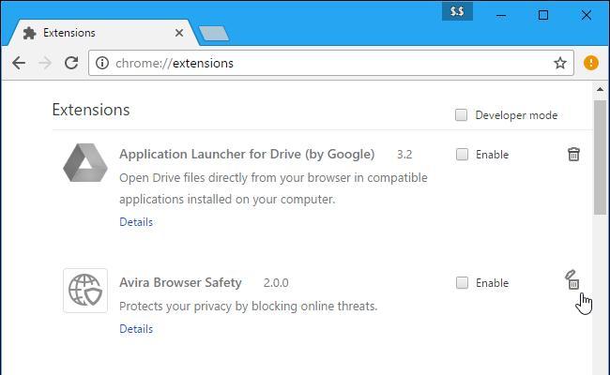Enable the Avira Browser Safety checkbox

coord(462,282)
